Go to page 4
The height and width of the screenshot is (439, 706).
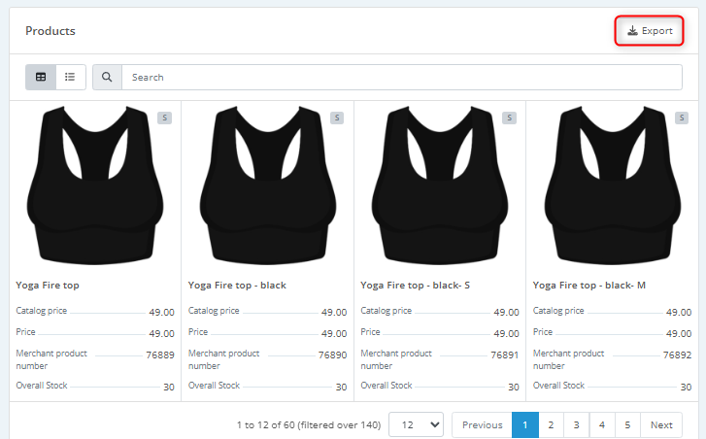602,425
